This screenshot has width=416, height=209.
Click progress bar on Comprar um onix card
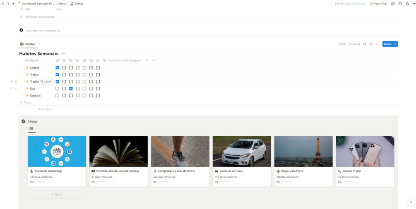point(225,182)
